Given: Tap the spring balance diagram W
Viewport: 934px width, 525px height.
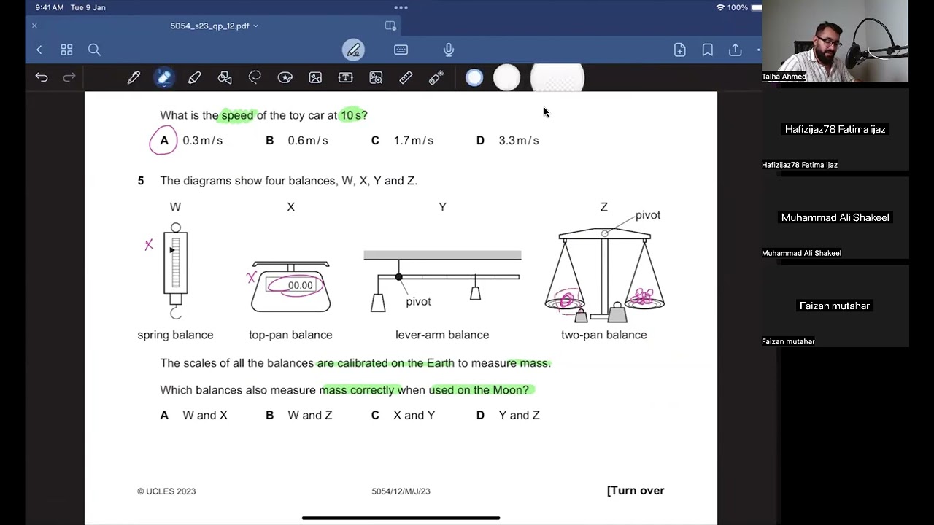Looking at the screenshot, I should click(x=176, y=271).
